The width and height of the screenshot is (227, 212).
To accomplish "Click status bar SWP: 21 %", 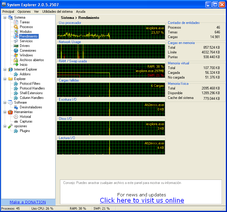I will 101,208.
